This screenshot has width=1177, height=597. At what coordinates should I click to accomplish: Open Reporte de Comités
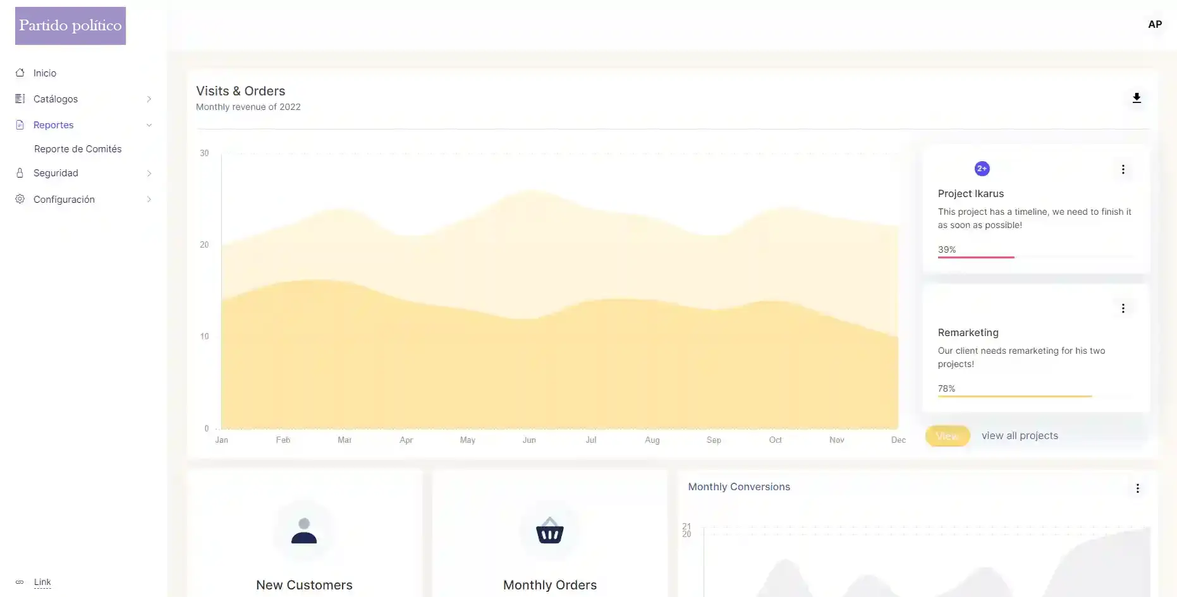(x=78, y=149)
